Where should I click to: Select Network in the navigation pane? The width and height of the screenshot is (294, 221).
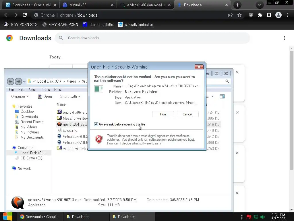pos(21,168)
